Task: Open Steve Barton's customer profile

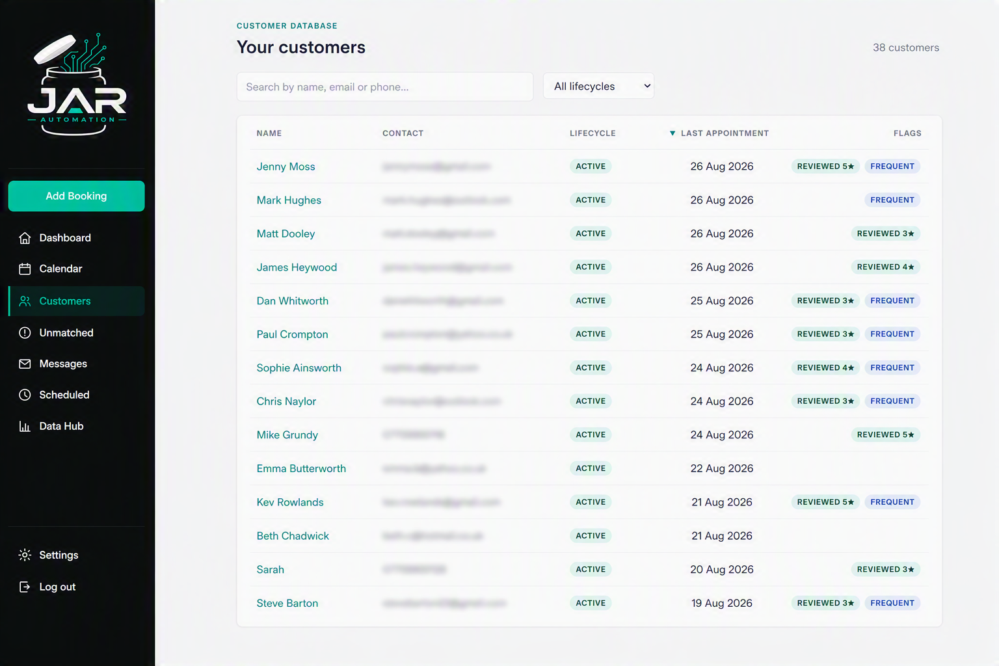Action: pyautogui.click(x=287, y=604)
